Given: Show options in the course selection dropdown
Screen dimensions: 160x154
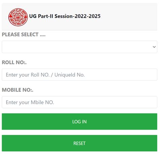Looking at the screenshot, I should (80, 47).
